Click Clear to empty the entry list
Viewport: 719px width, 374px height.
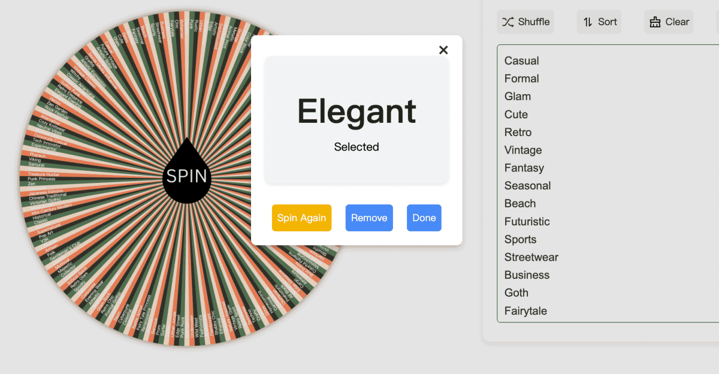[669, 22]
